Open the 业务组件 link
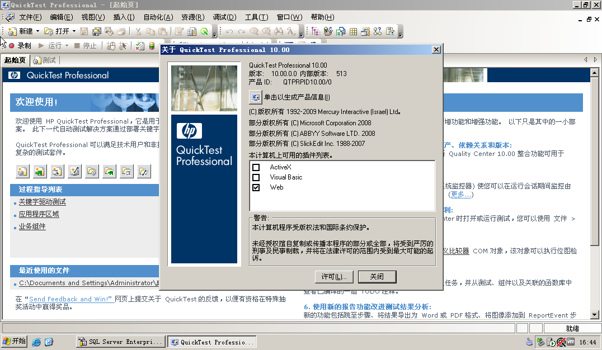 pyautogui.click(x=32, y=226)
